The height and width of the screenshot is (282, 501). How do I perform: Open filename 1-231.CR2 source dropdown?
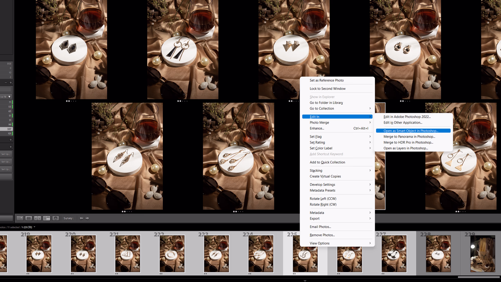35,227
